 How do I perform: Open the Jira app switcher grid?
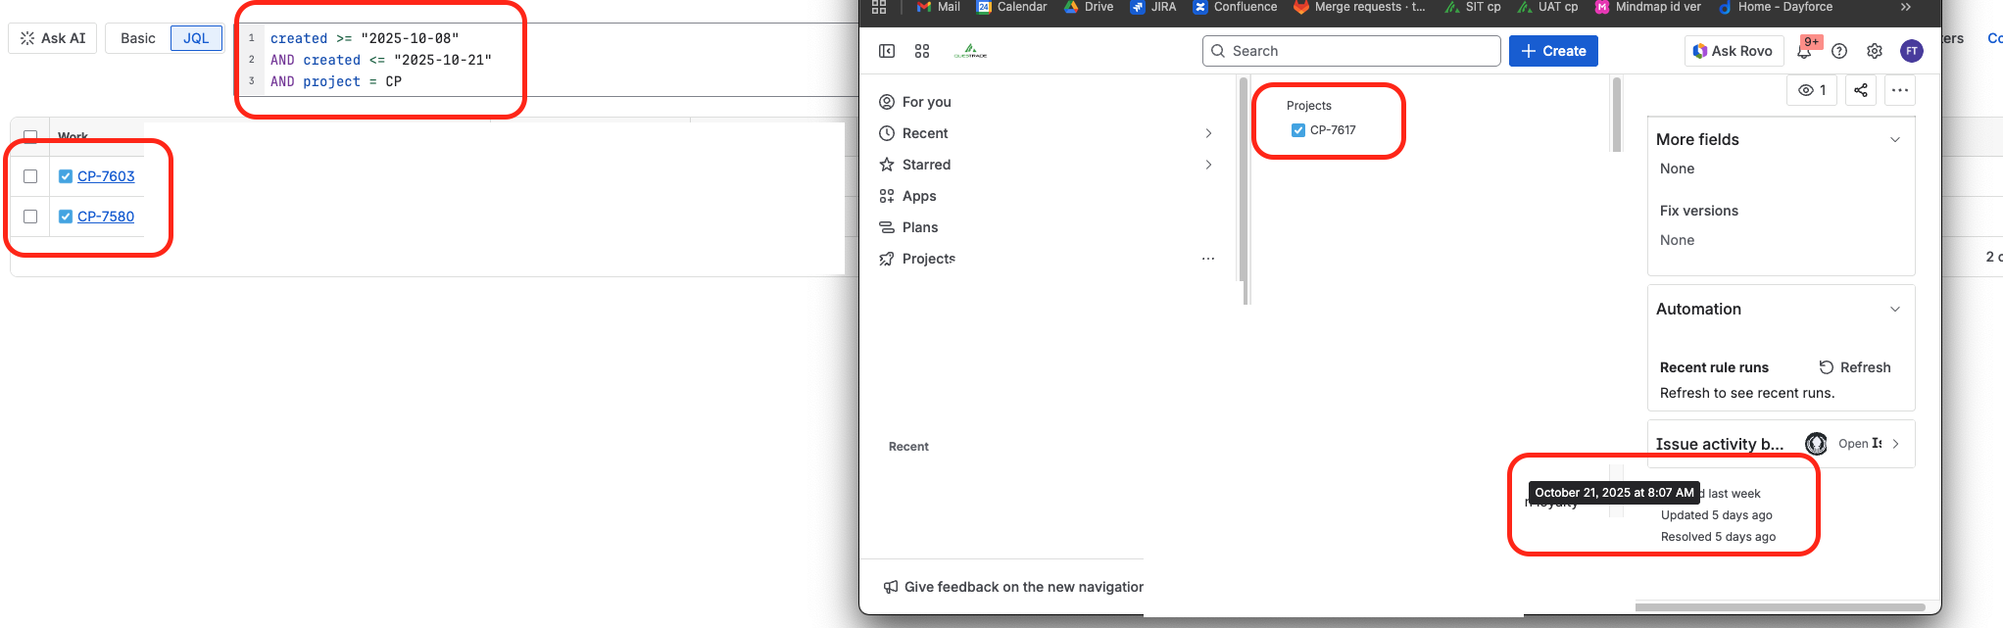pos(922,51)
